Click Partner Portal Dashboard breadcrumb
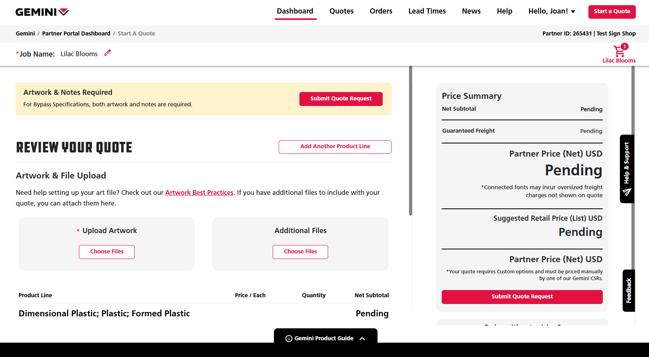 (x=76, y=33)
